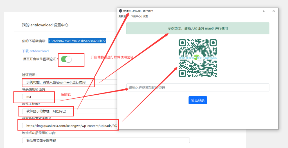Viewport: 288px width, 148px height.
Task: Open 下载中心 in the software menu
Action: coord(136,16)
